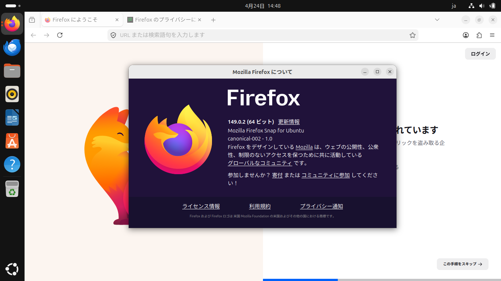Click the "Mozilla Firefox Snap for Ubuntu" text
The width and height of the screenshot is (501, 281).
coord(266,131)
